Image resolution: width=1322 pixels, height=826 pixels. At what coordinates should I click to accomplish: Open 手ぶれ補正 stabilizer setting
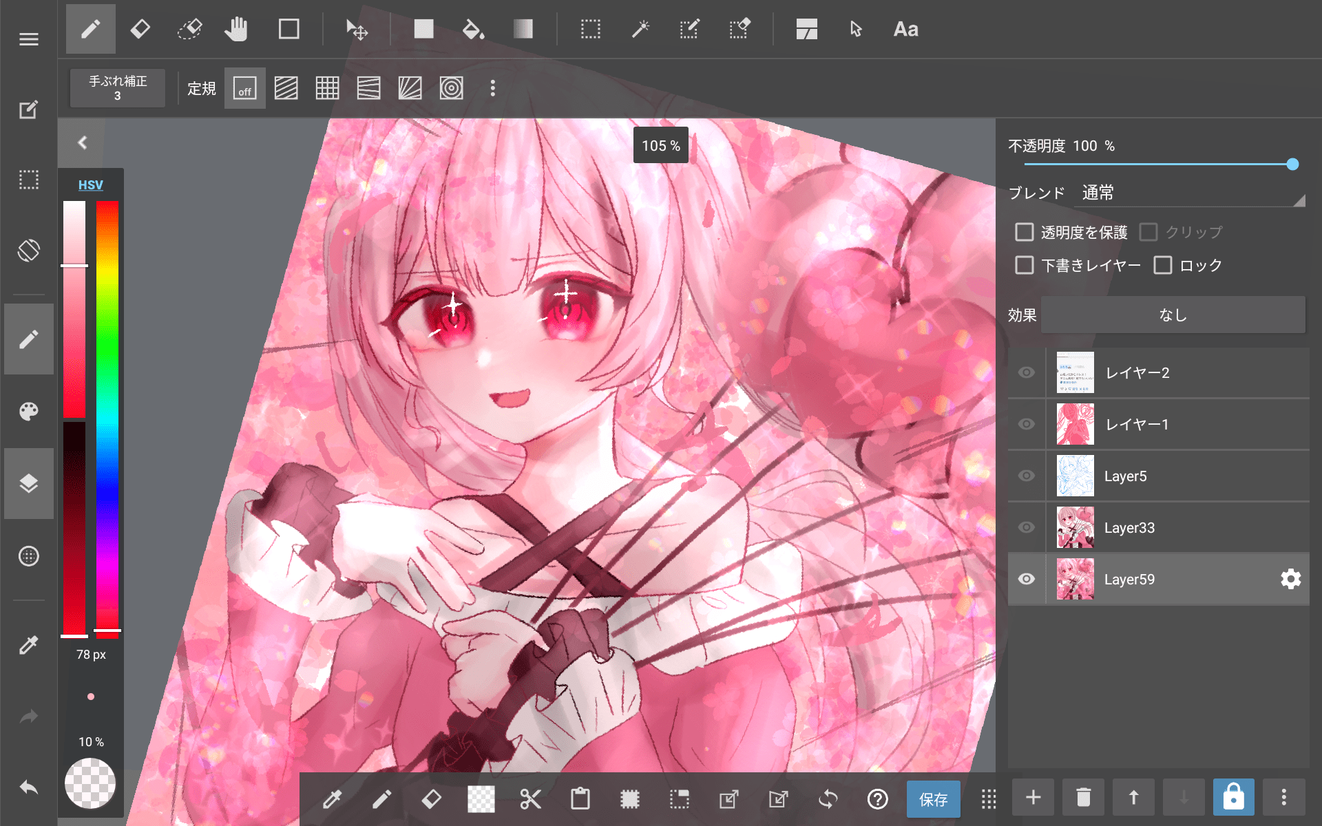pyautogui.click(x=118, y=88)
